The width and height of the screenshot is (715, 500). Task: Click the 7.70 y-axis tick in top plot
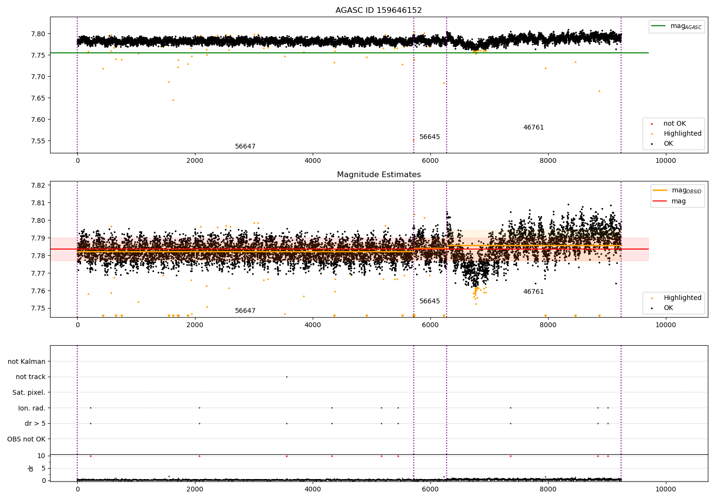(38, 77)
